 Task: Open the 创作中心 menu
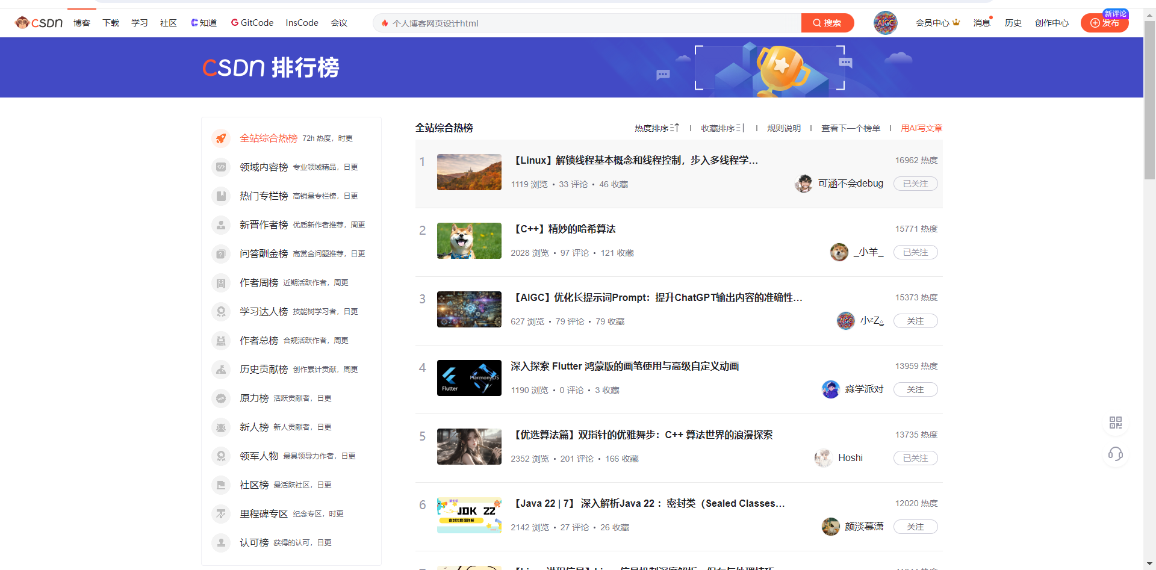(1051, 23)
